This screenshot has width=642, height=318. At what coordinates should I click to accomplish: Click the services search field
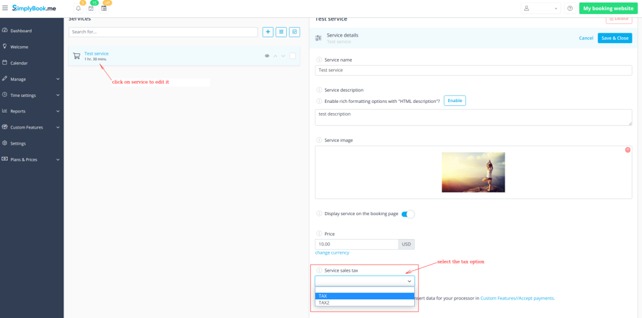coord(163,31)
